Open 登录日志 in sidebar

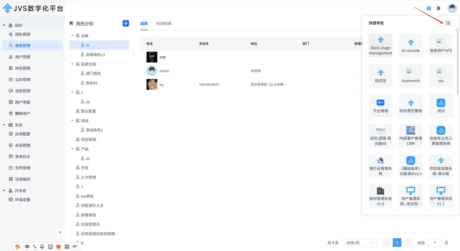(x=32, y=156)
